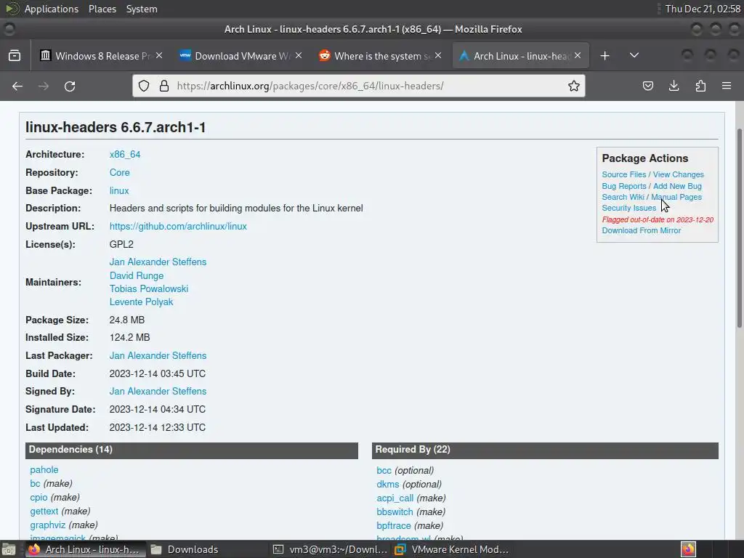Bookmark this page with the star
The height and width of the screenshot is (558, 744).
point(574,86)
